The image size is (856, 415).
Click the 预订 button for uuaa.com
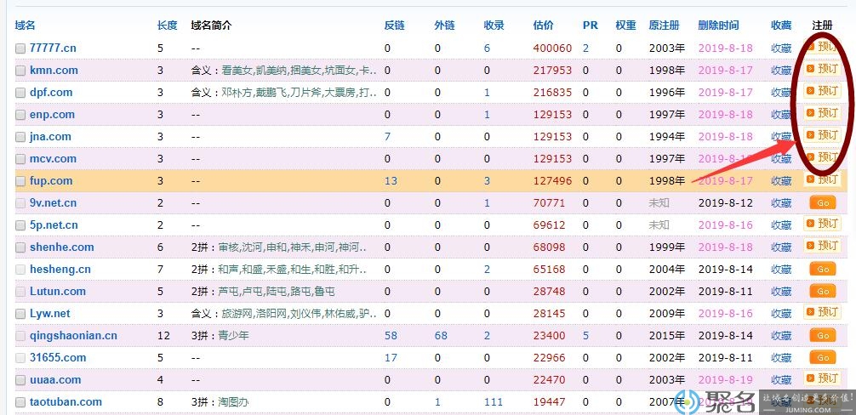click(822, 378)
